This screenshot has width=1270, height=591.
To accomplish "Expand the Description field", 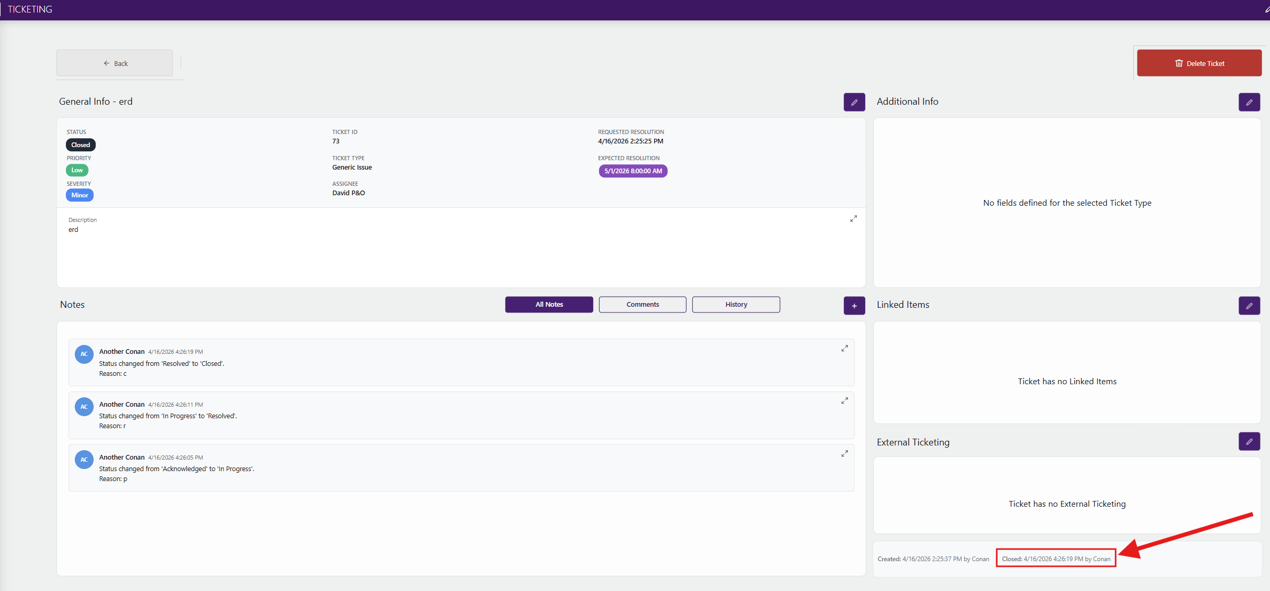I will click(x=853, y=219).
